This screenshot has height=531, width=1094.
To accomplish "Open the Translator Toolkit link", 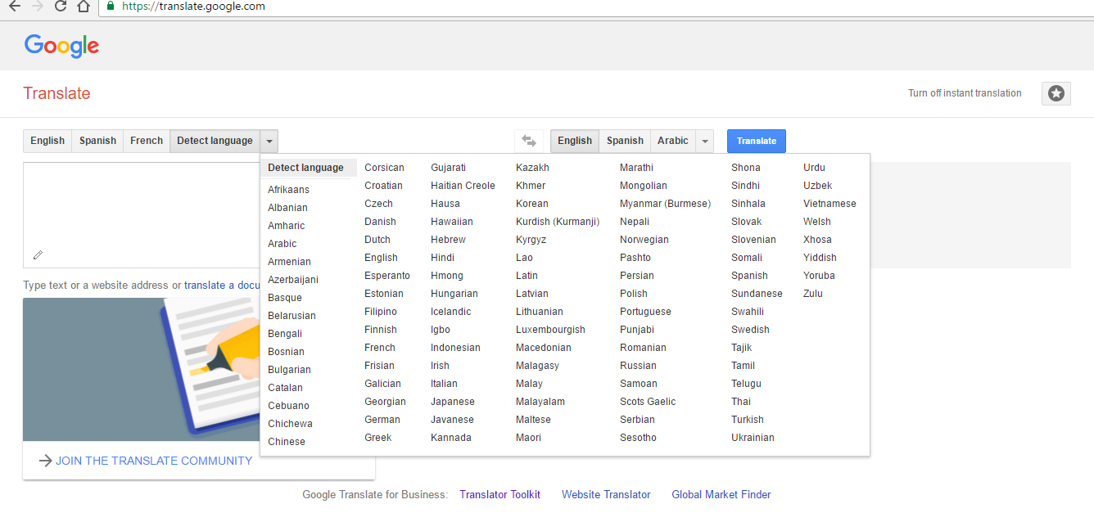I will click(x=500, y=494).
